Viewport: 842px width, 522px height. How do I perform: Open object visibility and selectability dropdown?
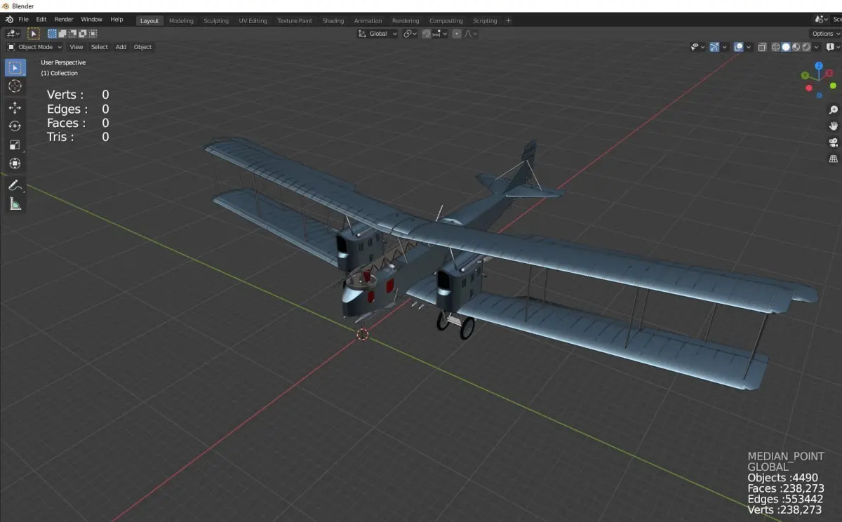click(x=697, y=47)
